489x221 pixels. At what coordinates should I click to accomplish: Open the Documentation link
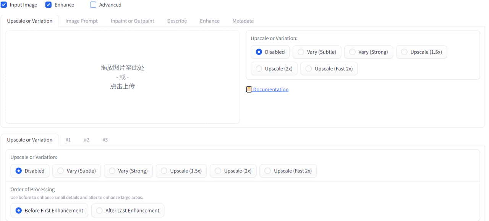pos(270,89)
